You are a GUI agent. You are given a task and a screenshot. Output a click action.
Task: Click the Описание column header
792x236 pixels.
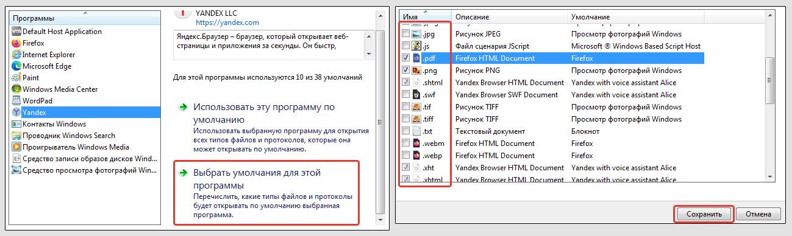(509, 16)
